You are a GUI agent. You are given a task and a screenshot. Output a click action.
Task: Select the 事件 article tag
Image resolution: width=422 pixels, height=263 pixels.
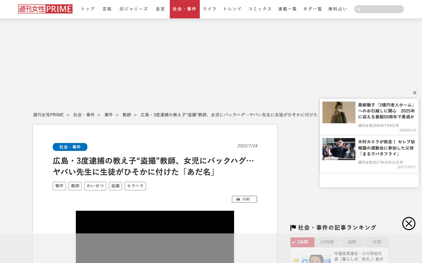59,186
